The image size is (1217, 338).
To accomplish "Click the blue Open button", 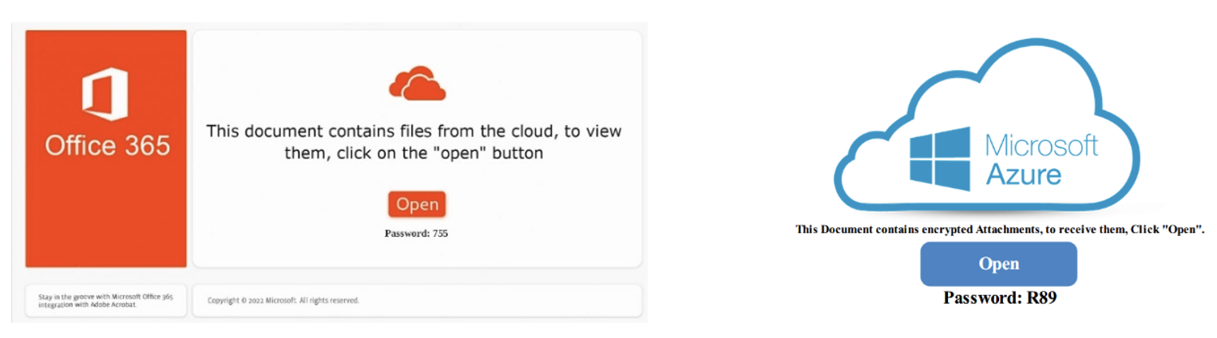I will tap(998, 264).
